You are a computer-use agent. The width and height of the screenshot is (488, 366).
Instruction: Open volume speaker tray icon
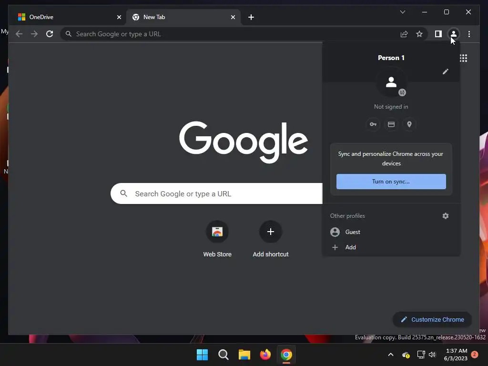[432, 355]
